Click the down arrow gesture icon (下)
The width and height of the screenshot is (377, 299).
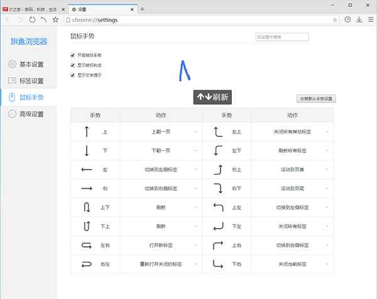pyautogui.click(x=87, y=151)
